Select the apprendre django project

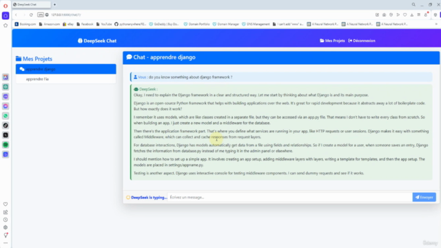point(66,69)
